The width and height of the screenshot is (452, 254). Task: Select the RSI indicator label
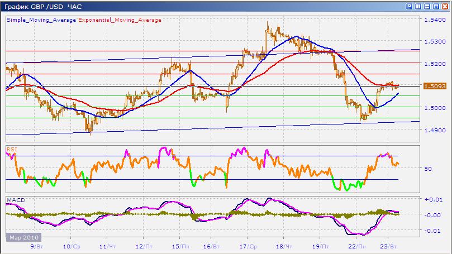pos(11,149)
